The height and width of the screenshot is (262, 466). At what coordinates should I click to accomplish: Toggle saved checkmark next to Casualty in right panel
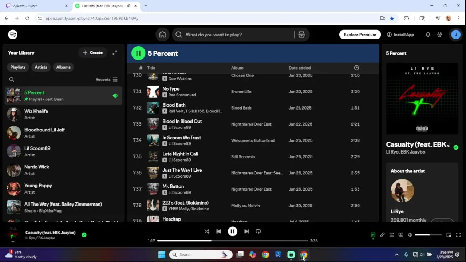pos(456,147)
